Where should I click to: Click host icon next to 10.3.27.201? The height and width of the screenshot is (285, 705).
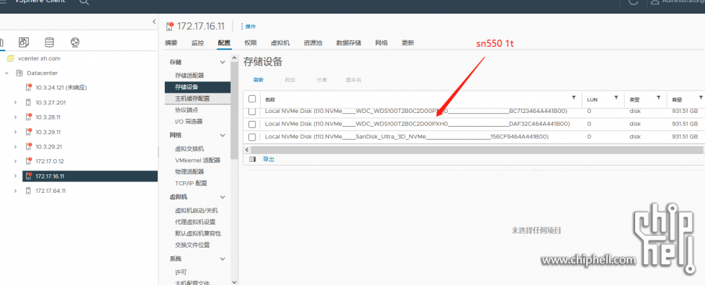tap(28, 102)
